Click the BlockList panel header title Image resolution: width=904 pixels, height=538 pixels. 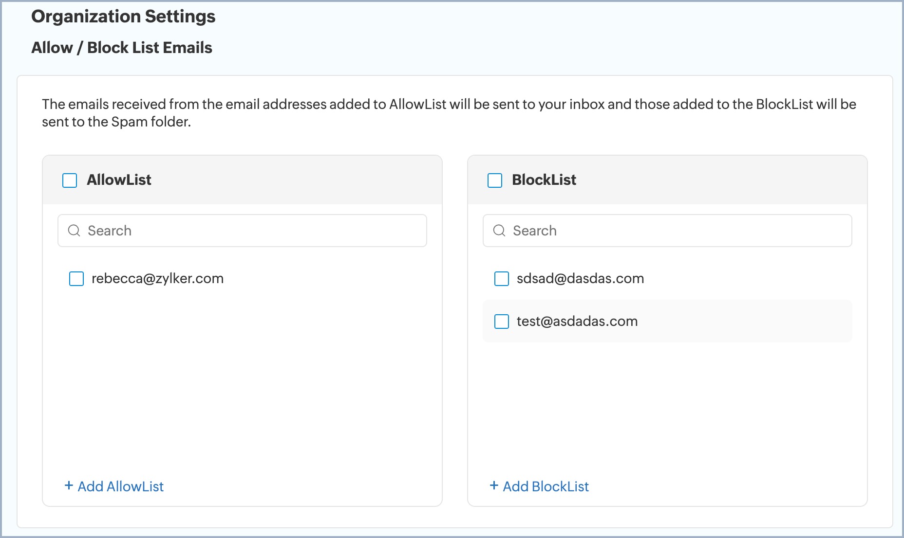pyautogui.click(x=544, y=180)
